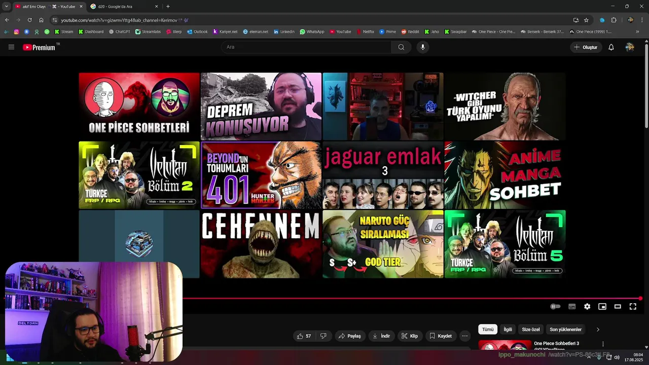Open Deprem Konuşuyor endscreen video
Screen dimensions: 649x365
click(261, 106)
